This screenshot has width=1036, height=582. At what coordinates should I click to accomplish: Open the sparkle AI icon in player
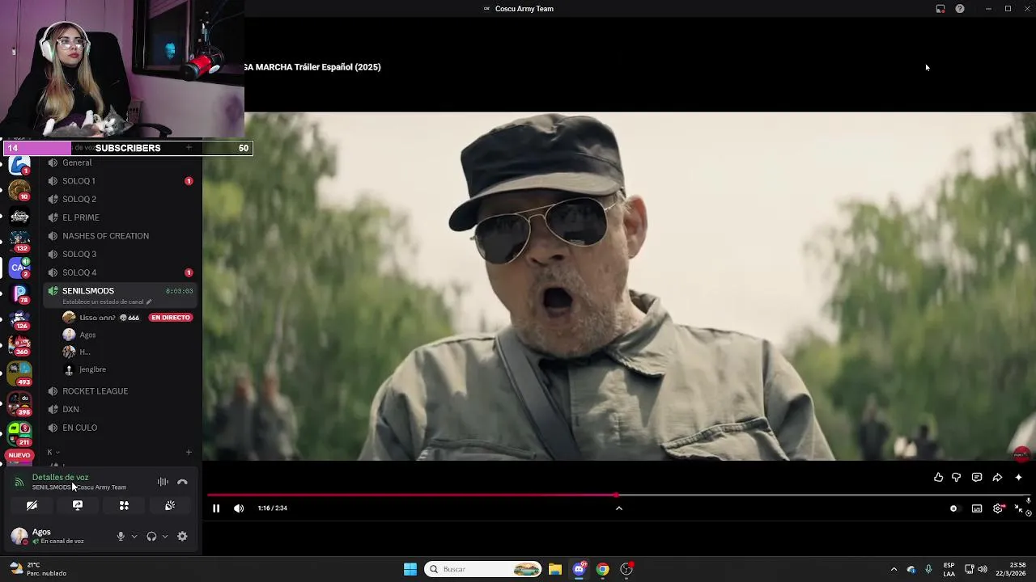1018,478
